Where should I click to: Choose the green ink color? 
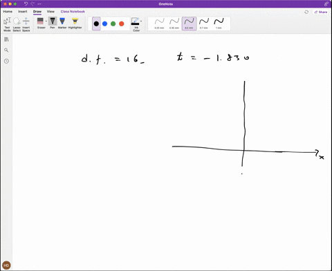113,24
